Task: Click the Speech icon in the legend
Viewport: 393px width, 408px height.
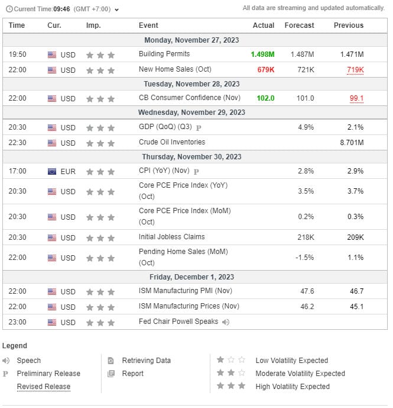Action: pos(7,361)
